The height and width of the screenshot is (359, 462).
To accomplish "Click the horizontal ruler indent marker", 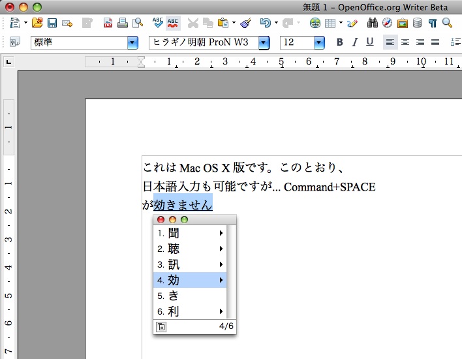I will pos(141,62).
